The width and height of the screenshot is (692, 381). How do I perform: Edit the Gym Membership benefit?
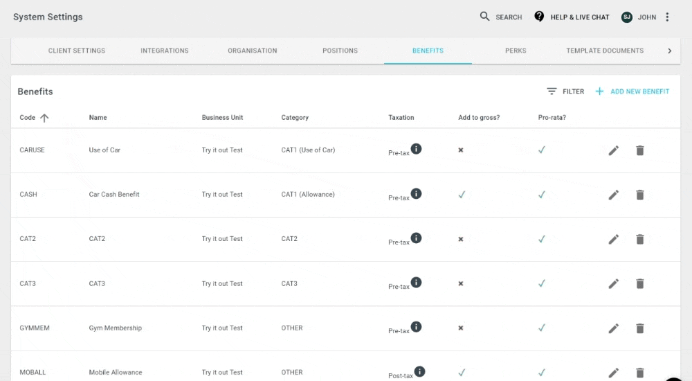(613, 328)
